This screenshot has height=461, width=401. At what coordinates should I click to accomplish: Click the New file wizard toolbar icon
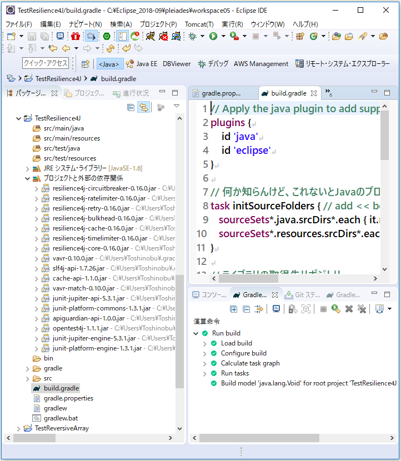[x=11, y=36]
